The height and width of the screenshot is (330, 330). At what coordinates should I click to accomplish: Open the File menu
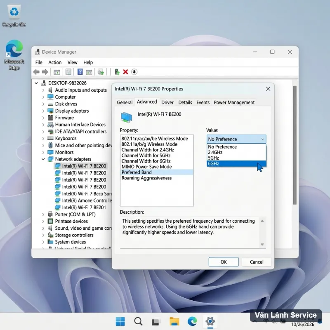coord(39,63)
